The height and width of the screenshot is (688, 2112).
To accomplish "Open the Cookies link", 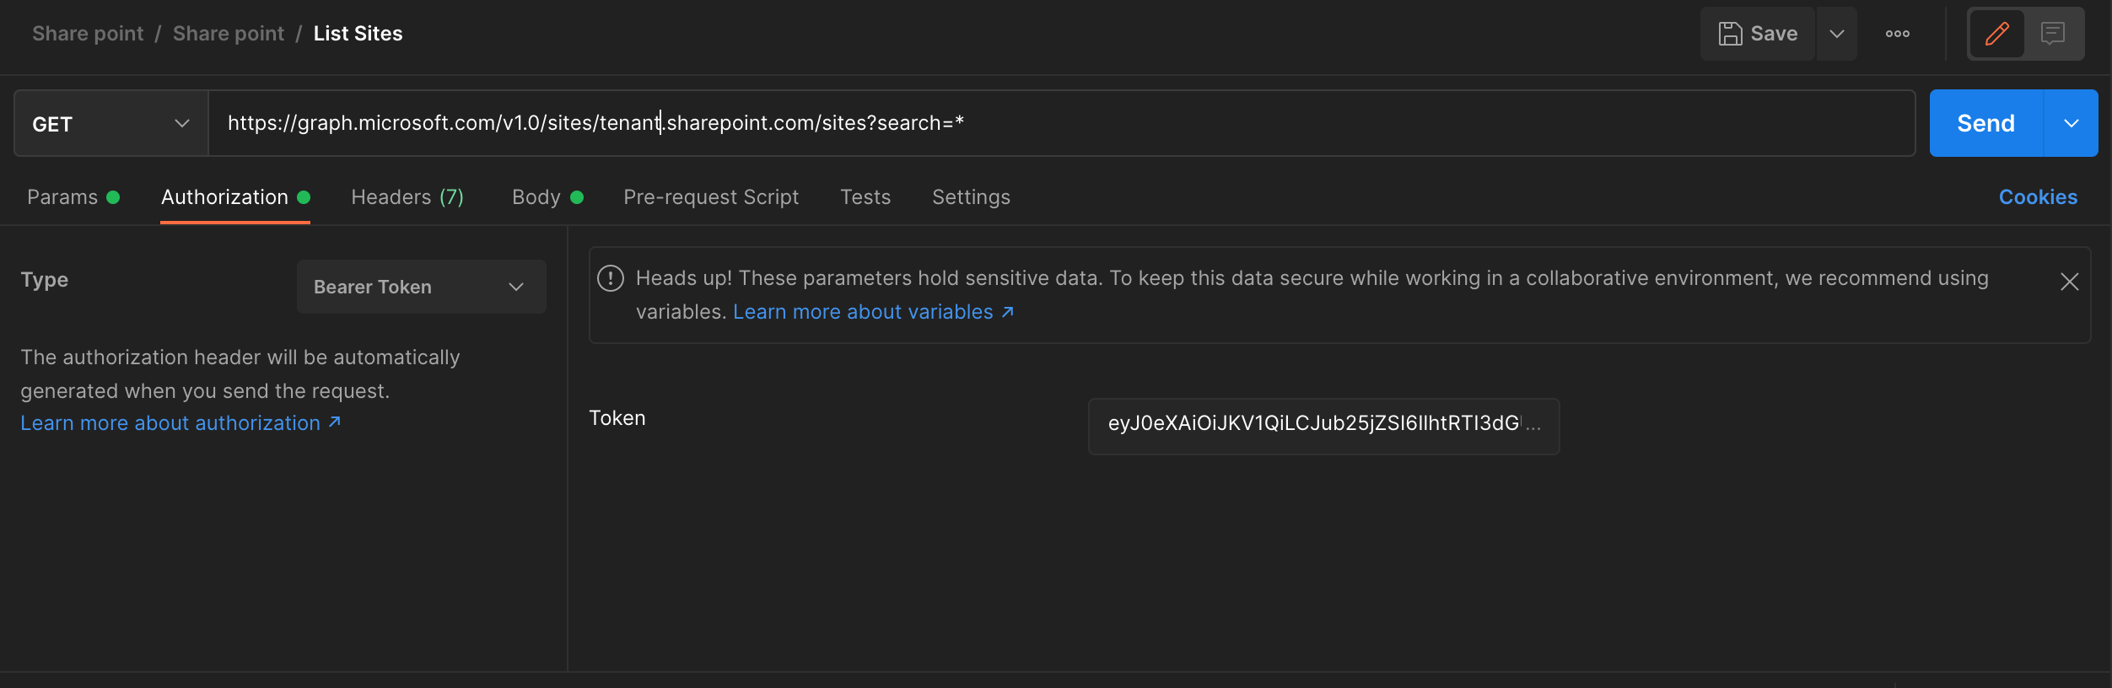I will click(x=2038, y=197).
